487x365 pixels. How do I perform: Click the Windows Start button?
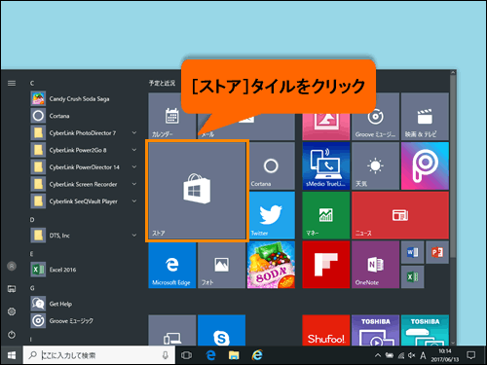tap(12, 355)
